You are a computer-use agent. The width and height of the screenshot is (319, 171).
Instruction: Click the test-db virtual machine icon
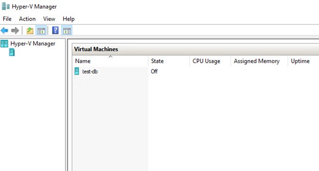(77, 71)
